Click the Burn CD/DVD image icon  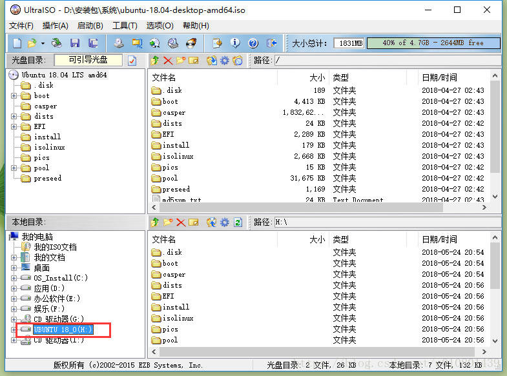coord(191,43)
